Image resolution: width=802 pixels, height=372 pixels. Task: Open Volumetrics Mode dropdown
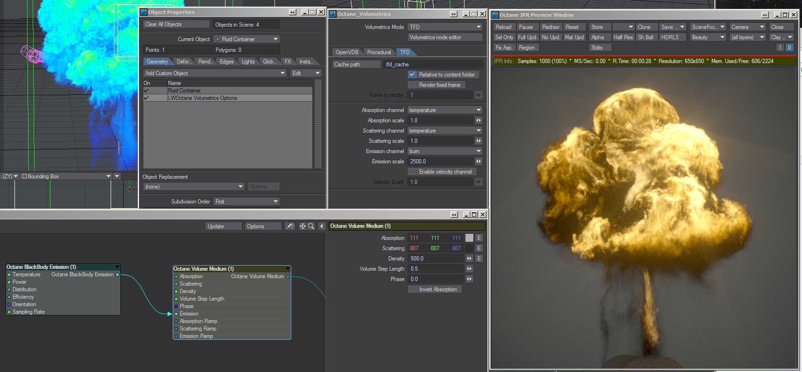[x=445, y=27]
